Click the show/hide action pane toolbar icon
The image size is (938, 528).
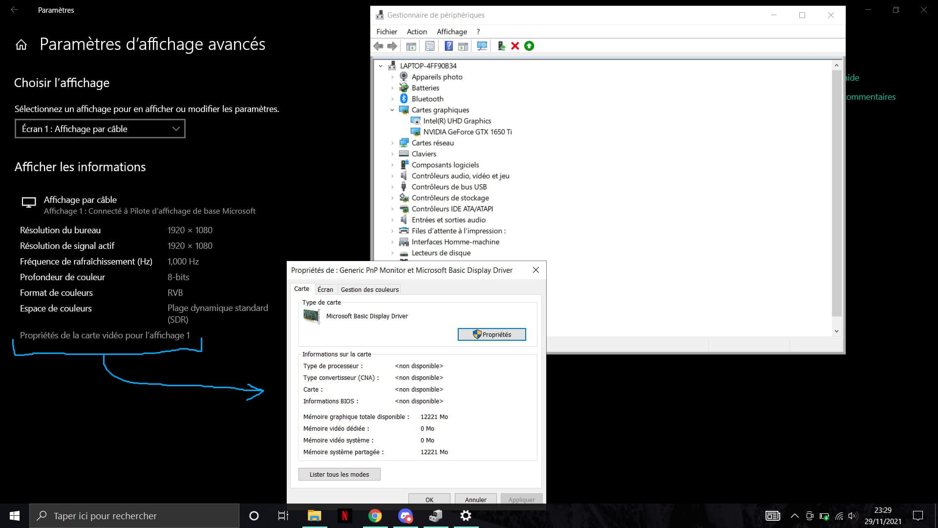point(463,46)
